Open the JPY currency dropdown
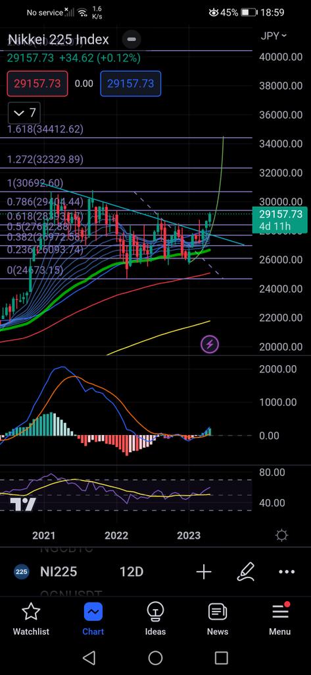311x675 pixels. coord(274,36)
